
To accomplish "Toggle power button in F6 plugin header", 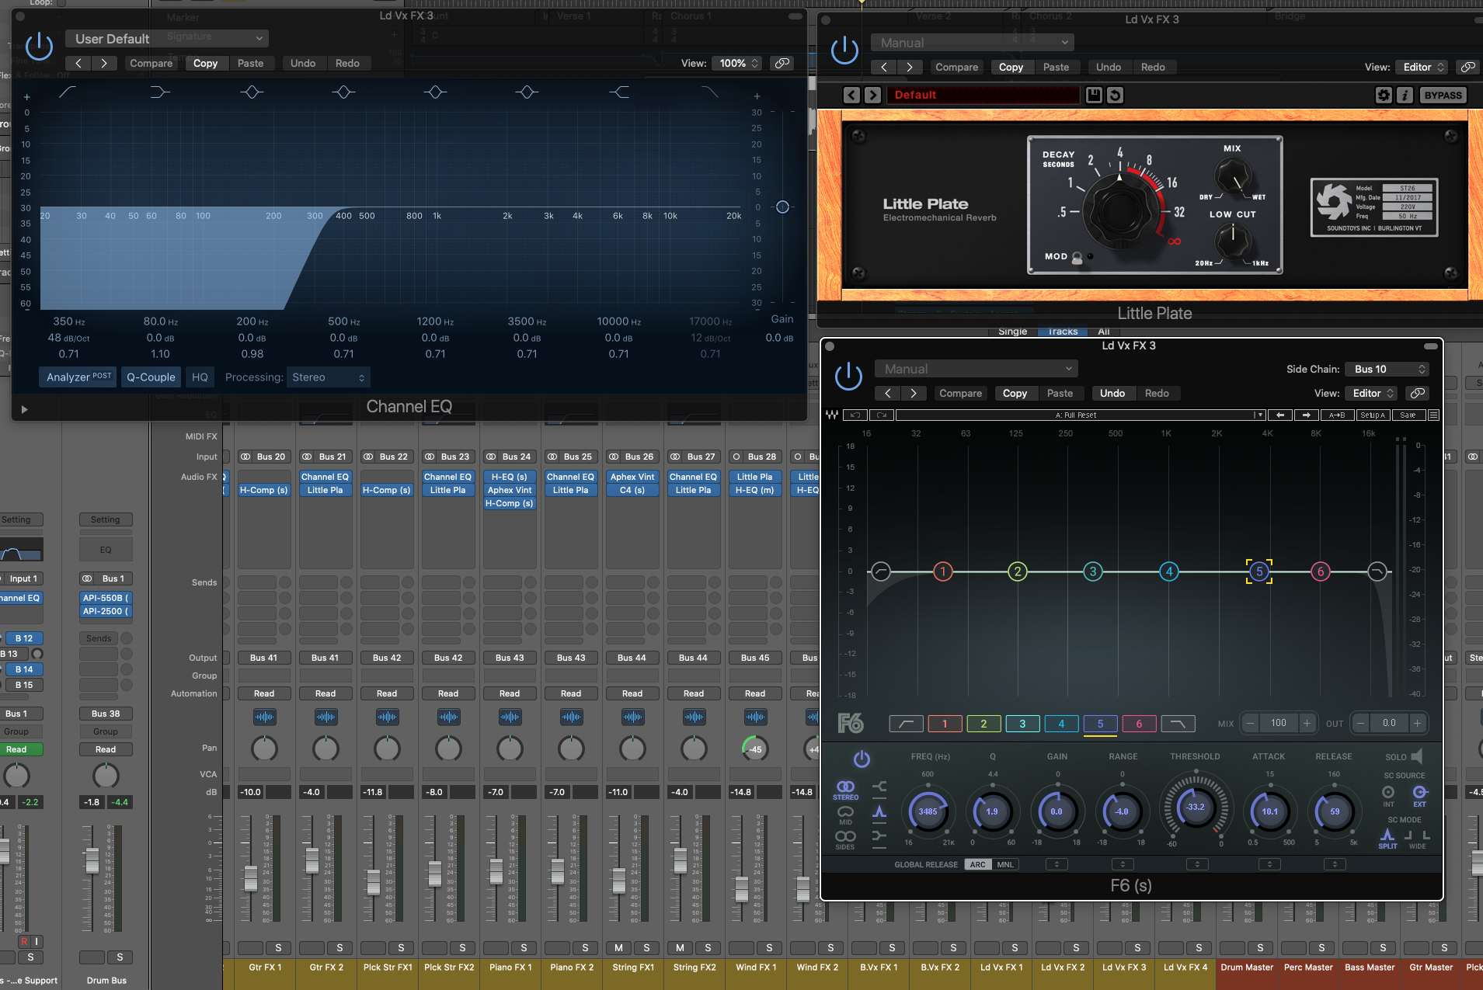I will pyautogui.click(x=848, y=376).
